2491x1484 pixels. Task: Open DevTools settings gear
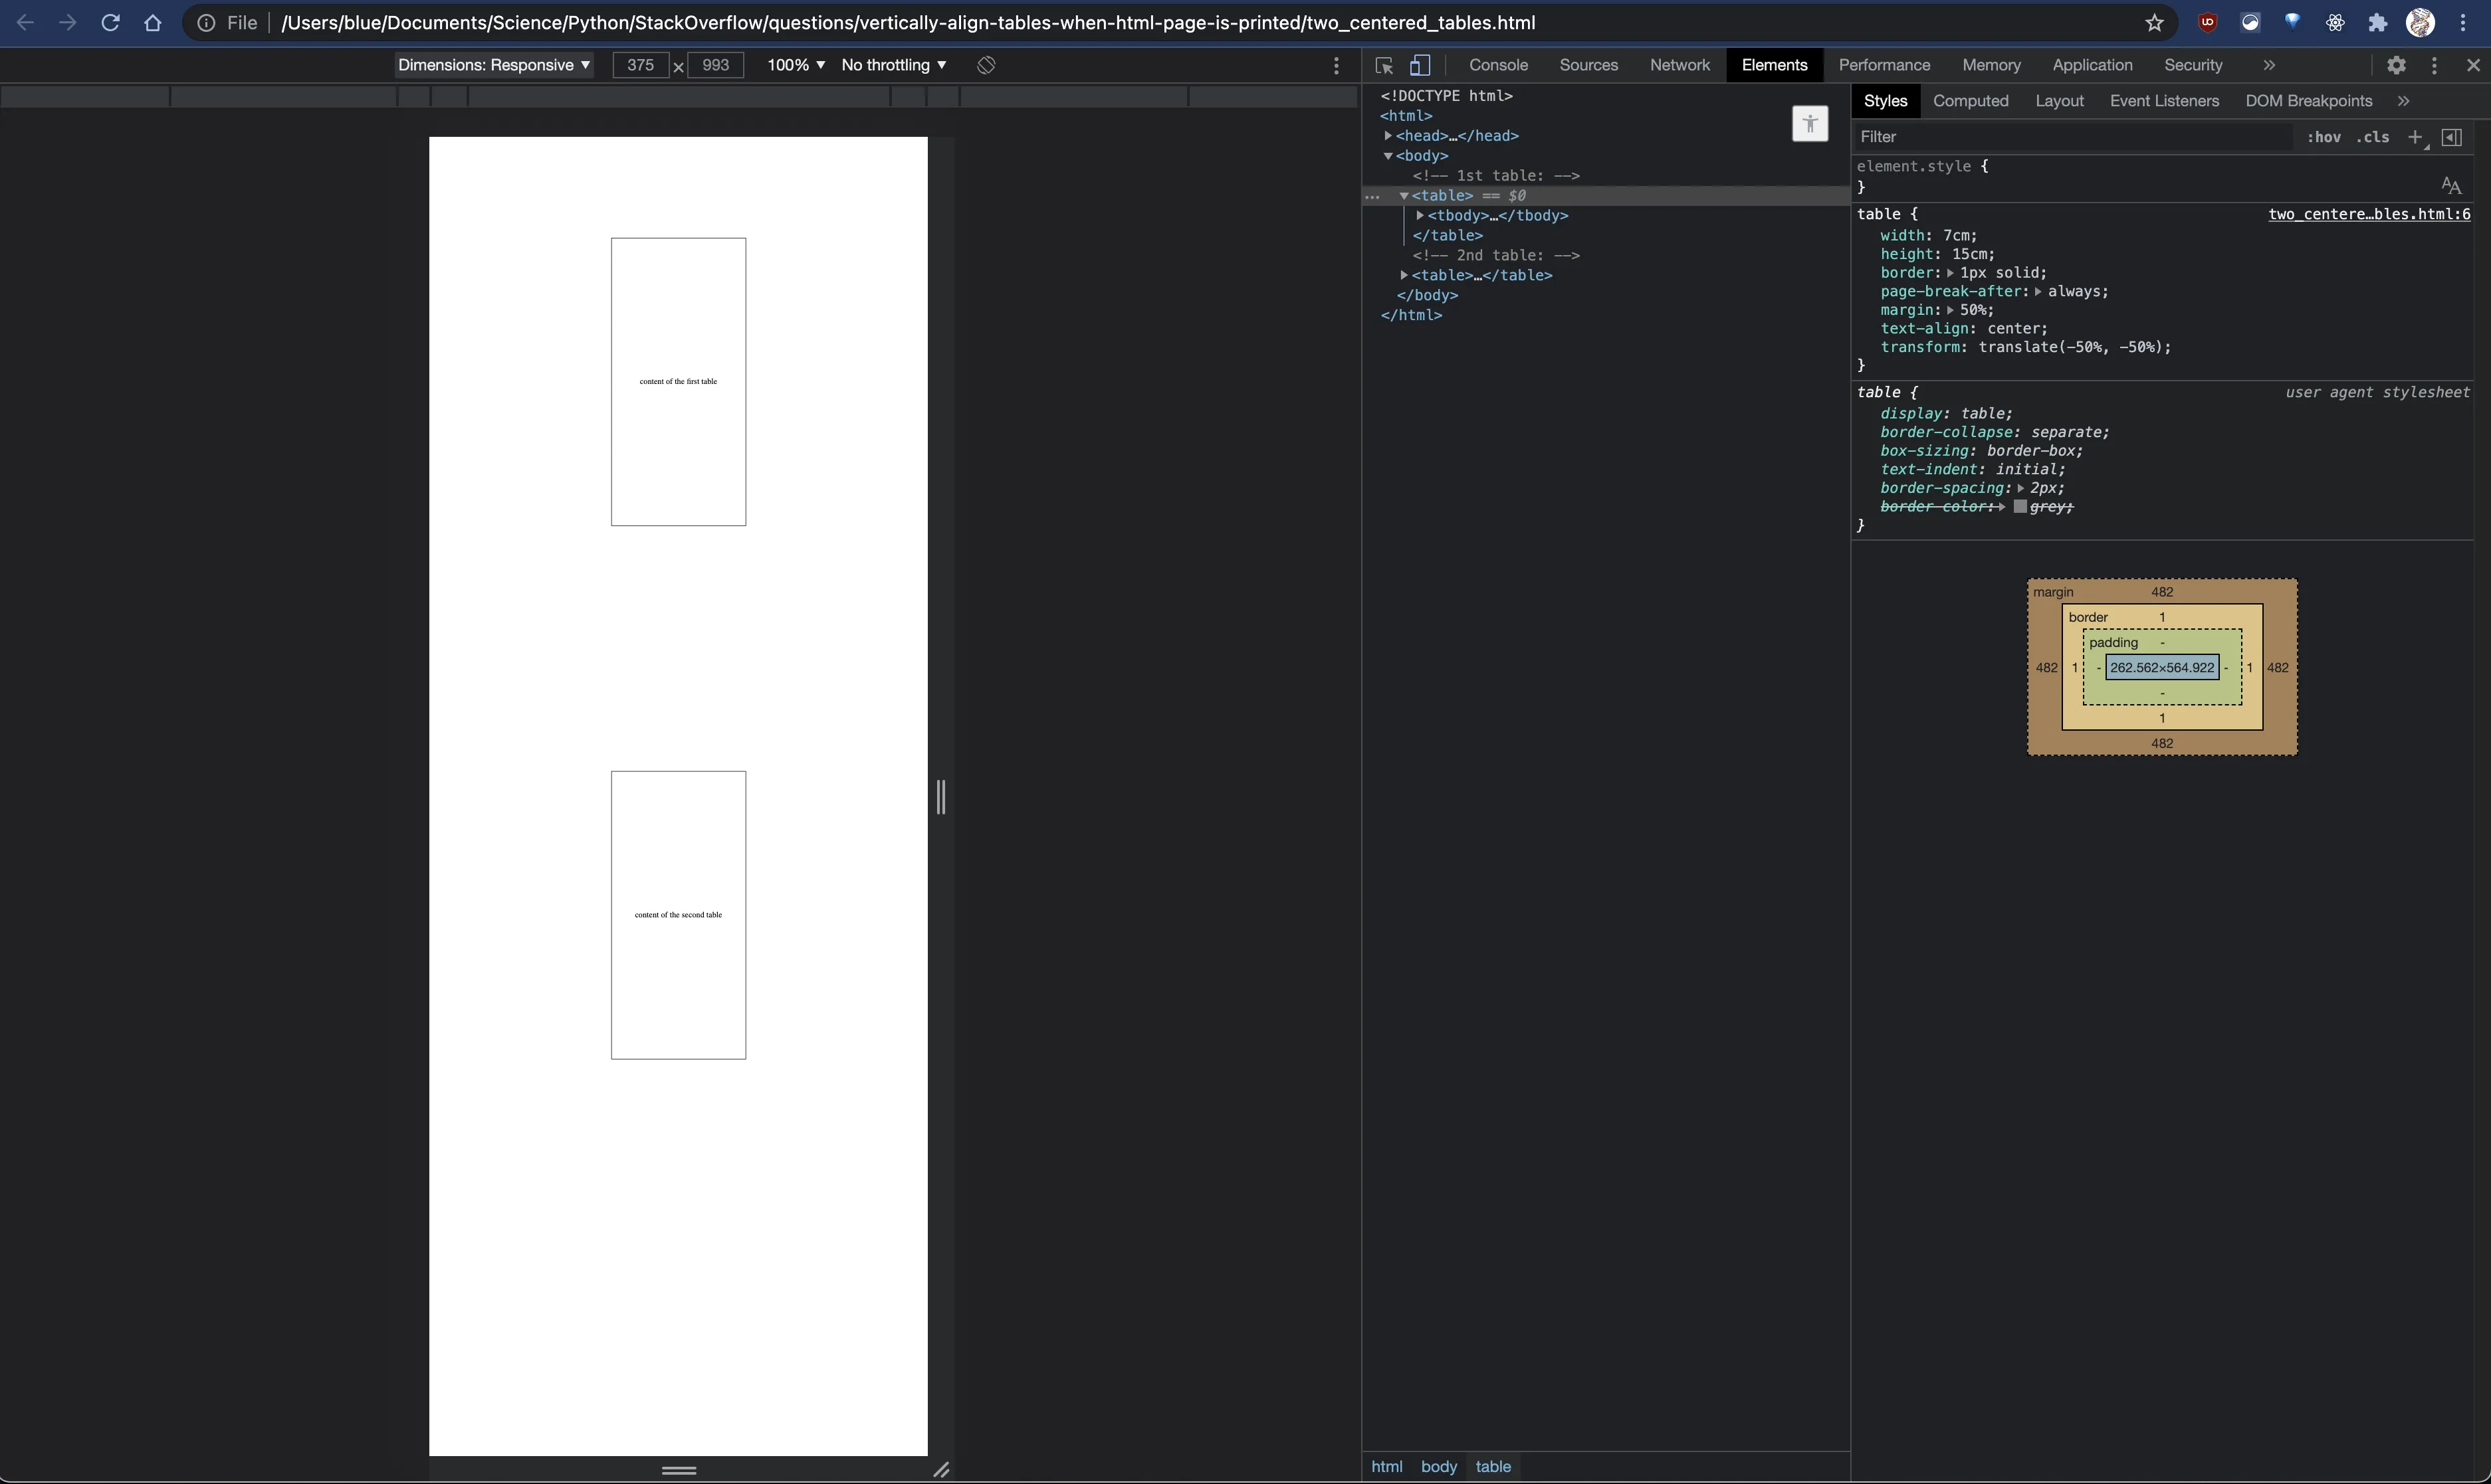(2396, 65)
